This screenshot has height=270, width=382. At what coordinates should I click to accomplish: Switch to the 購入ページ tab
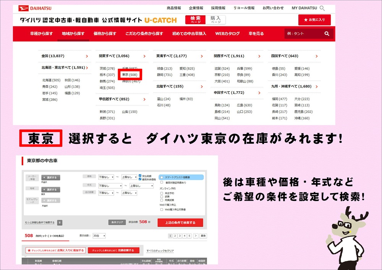click(215, 20)
